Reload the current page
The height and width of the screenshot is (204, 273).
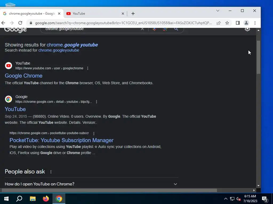click(x=20, y=23)
